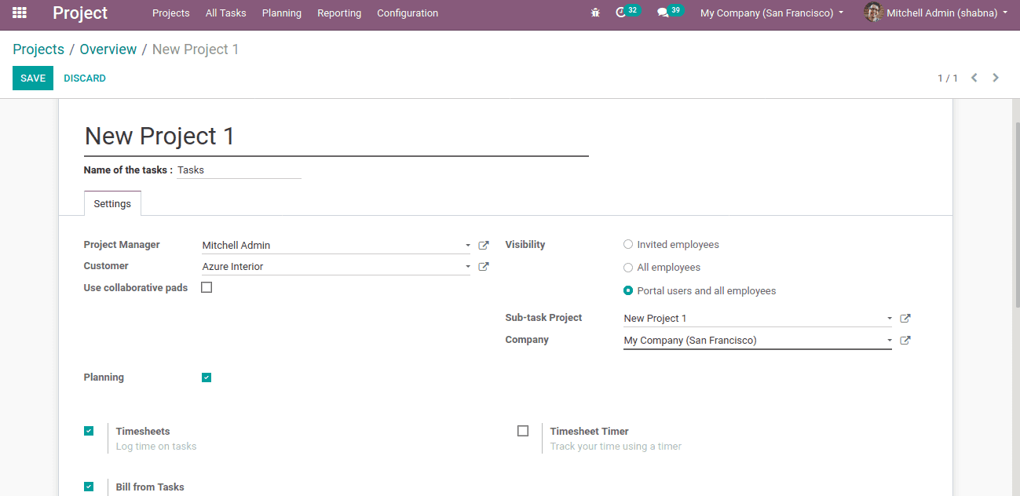Open the Configuration menu
1020x496 pixels.
tap(408, 13)
